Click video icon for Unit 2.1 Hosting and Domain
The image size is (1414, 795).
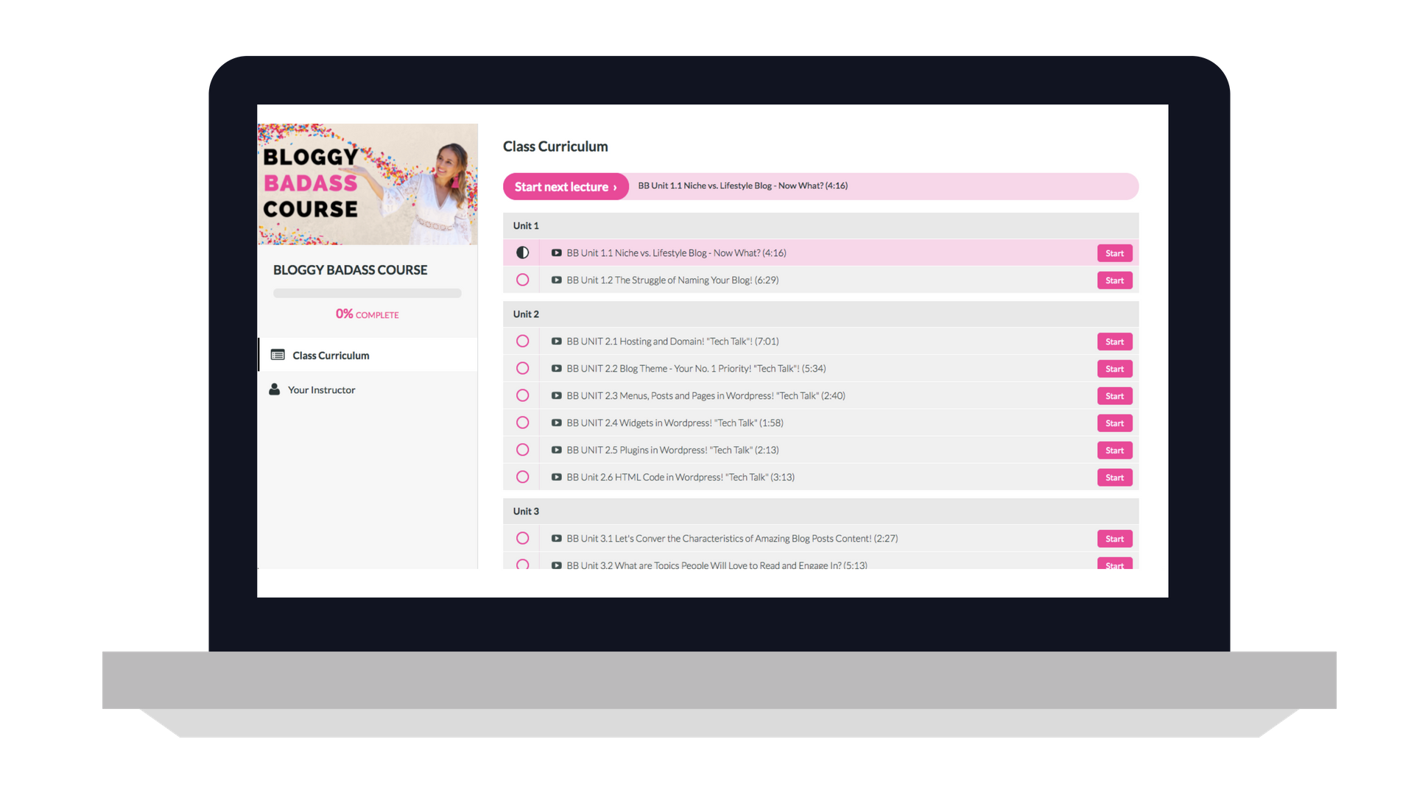pos(557,341)
